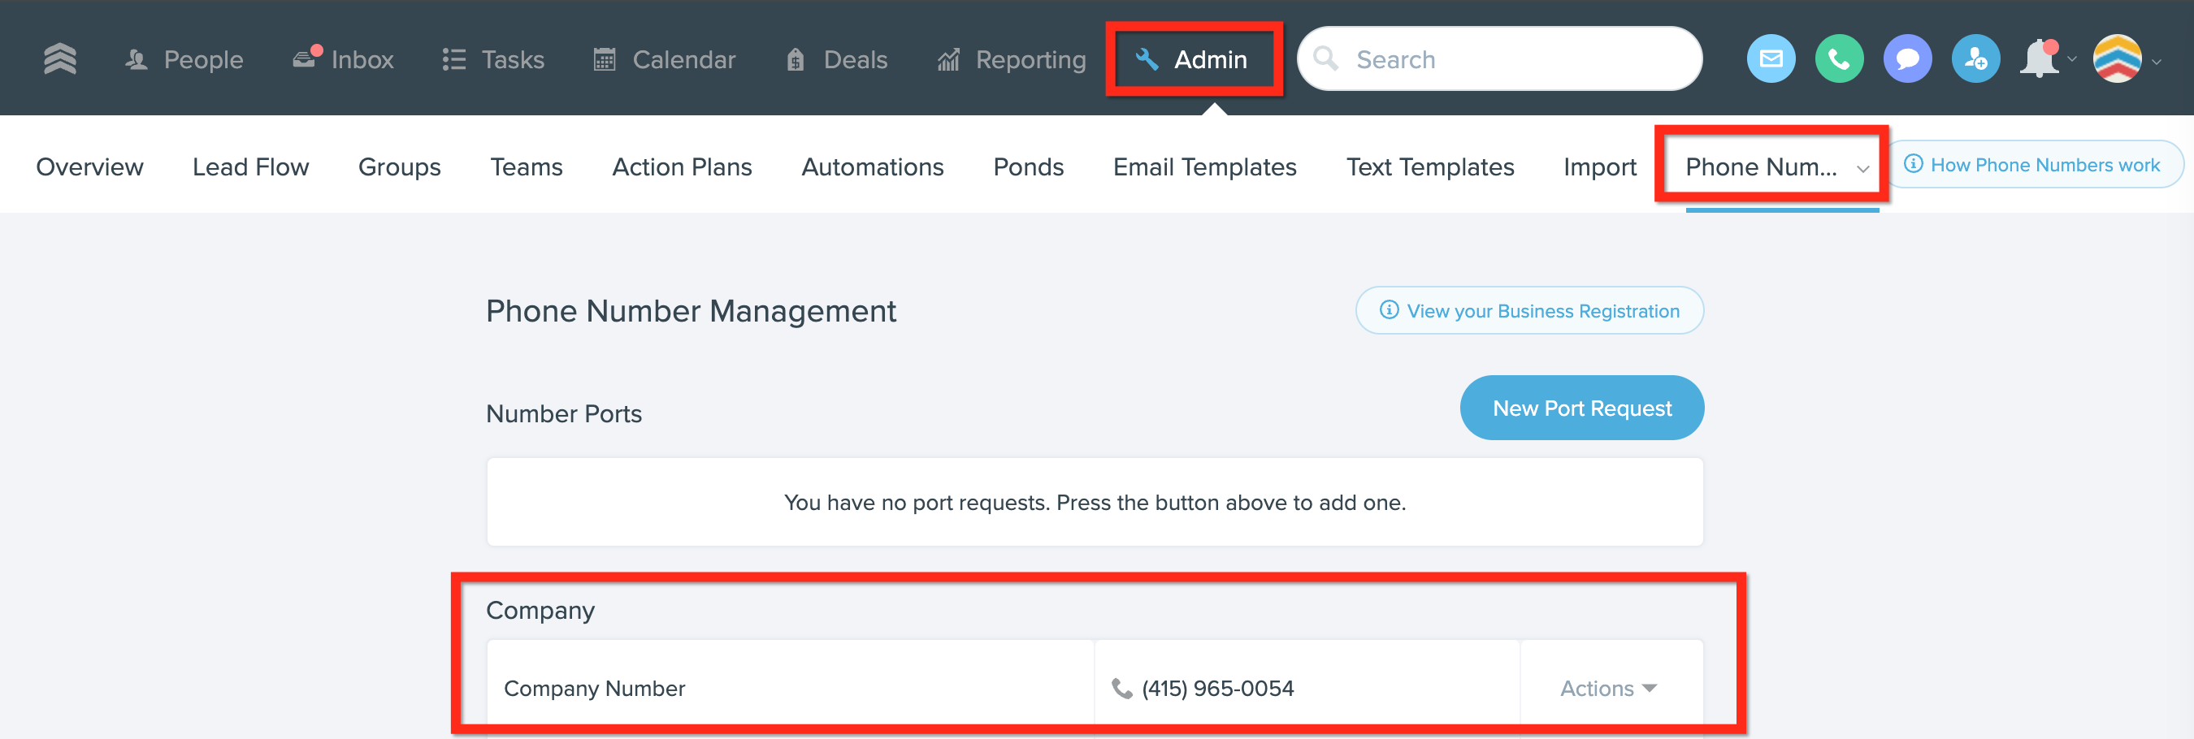Image resolution: width=2194 pixels, height=739 pixels.
Task: Open the email compose icon
Action: pos(1771,58)
